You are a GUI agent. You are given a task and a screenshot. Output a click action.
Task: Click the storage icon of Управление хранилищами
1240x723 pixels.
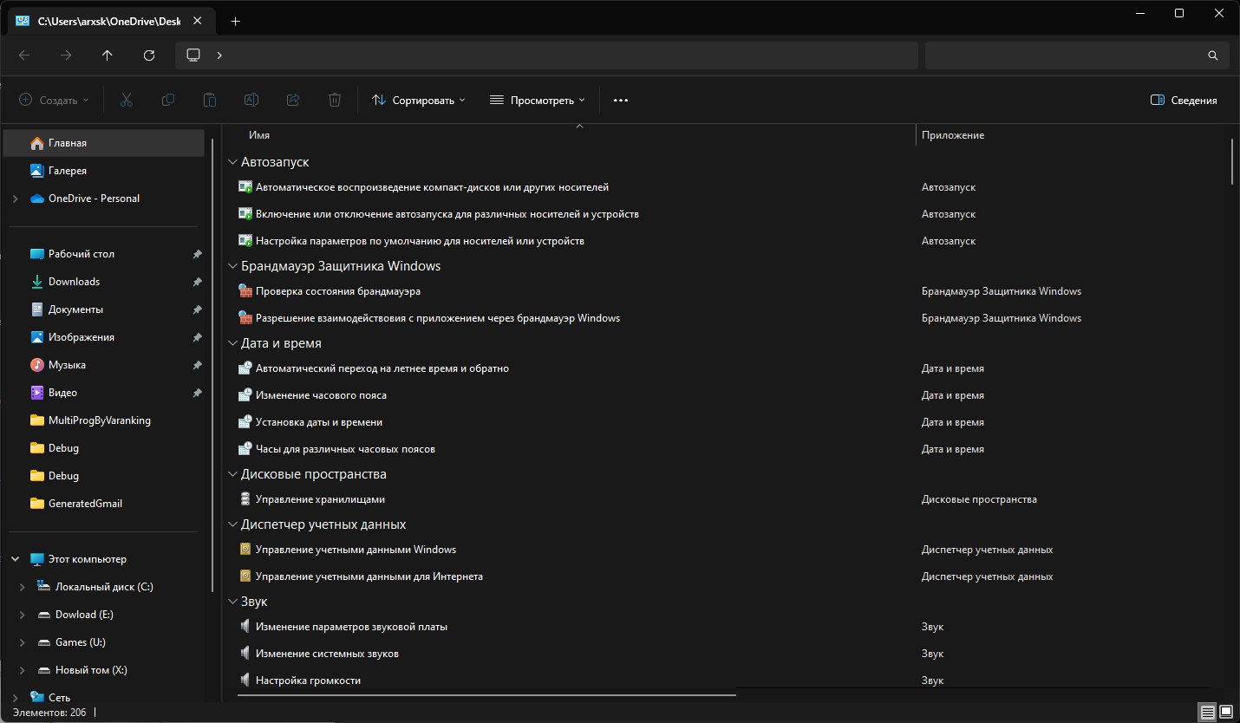pyautogui.click(x=245, y=499)
